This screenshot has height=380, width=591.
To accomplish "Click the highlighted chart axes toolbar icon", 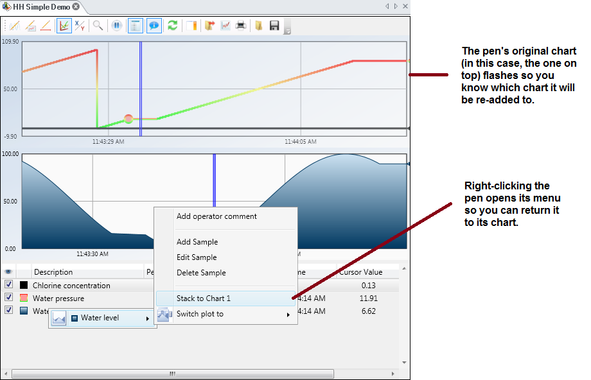I will (x=64, y=26).
